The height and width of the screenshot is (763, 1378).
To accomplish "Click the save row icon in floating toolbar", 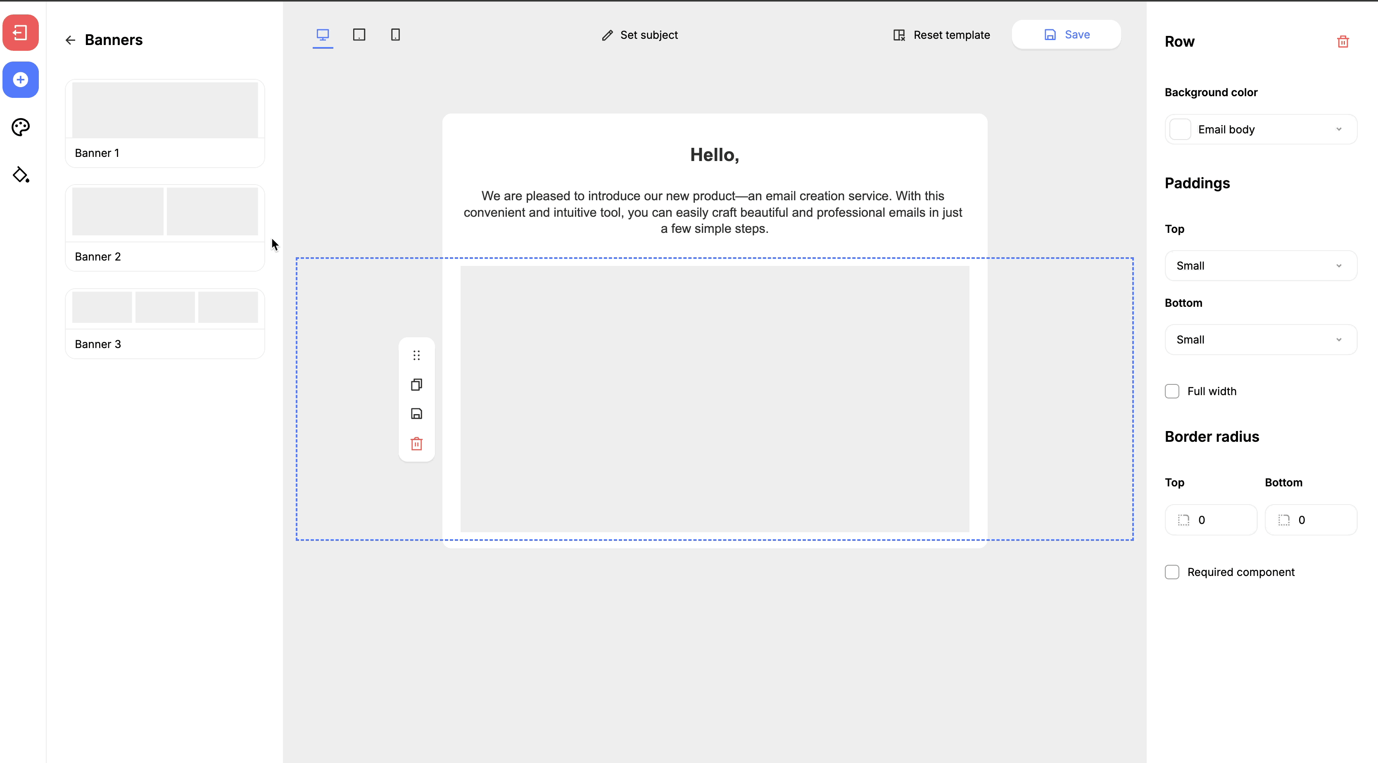I will click(x=416, y=414).
